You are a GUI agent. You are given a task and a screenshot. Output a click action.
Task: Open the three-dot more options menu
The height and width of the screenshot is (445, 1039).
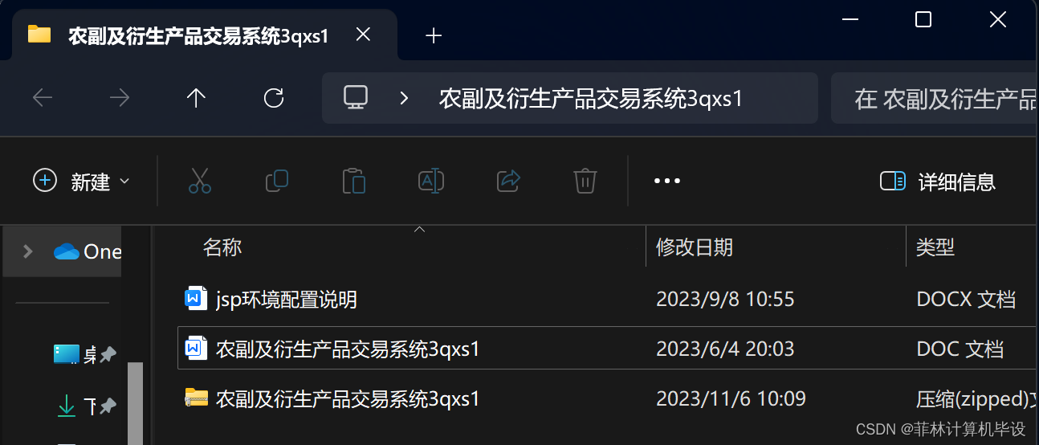tap(667, 182)
